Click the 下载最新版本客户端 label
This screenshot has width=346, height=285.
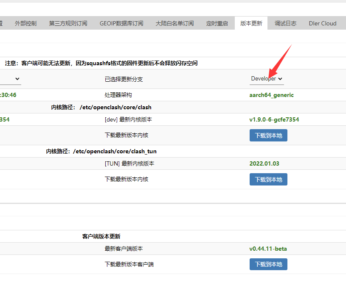click(x=129, y=264)
